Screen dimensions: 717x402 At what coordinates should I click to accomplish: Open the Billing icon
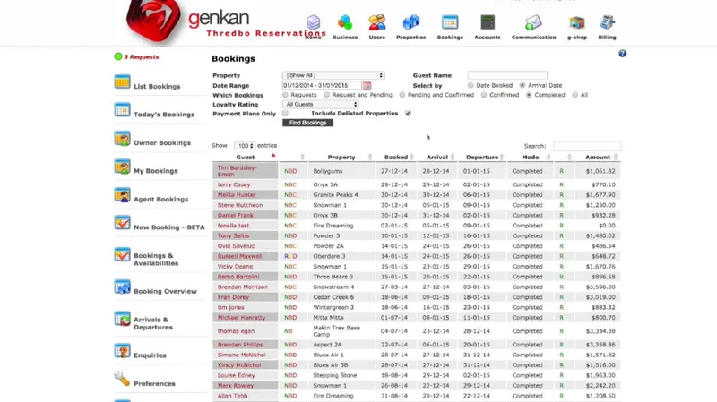click(608, 22)
